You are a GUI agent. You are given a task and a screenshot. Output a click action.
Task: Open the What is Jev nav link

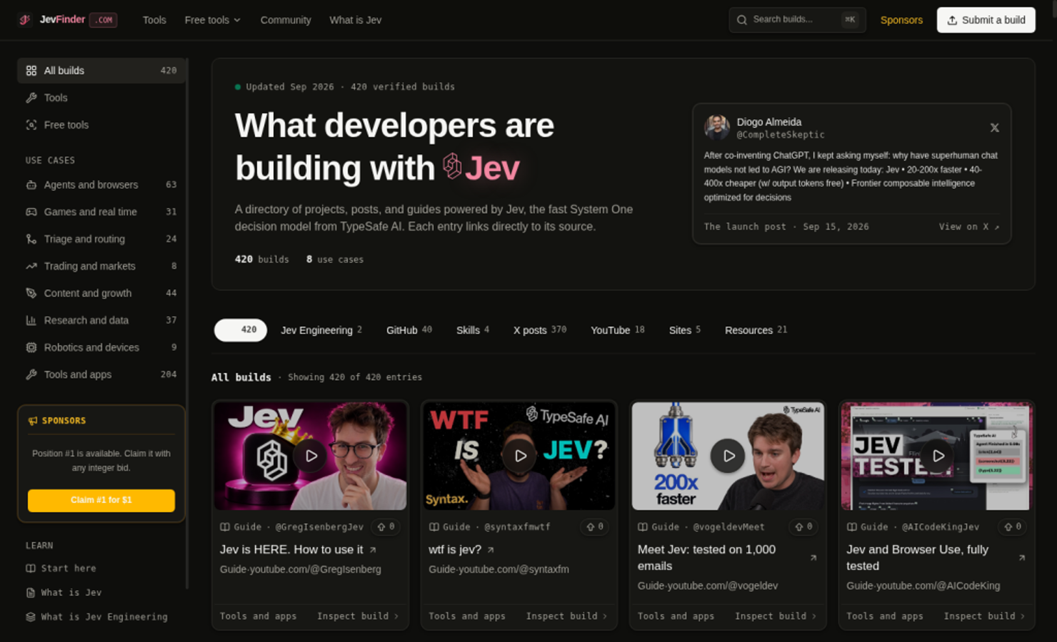(x=355, y=20)
